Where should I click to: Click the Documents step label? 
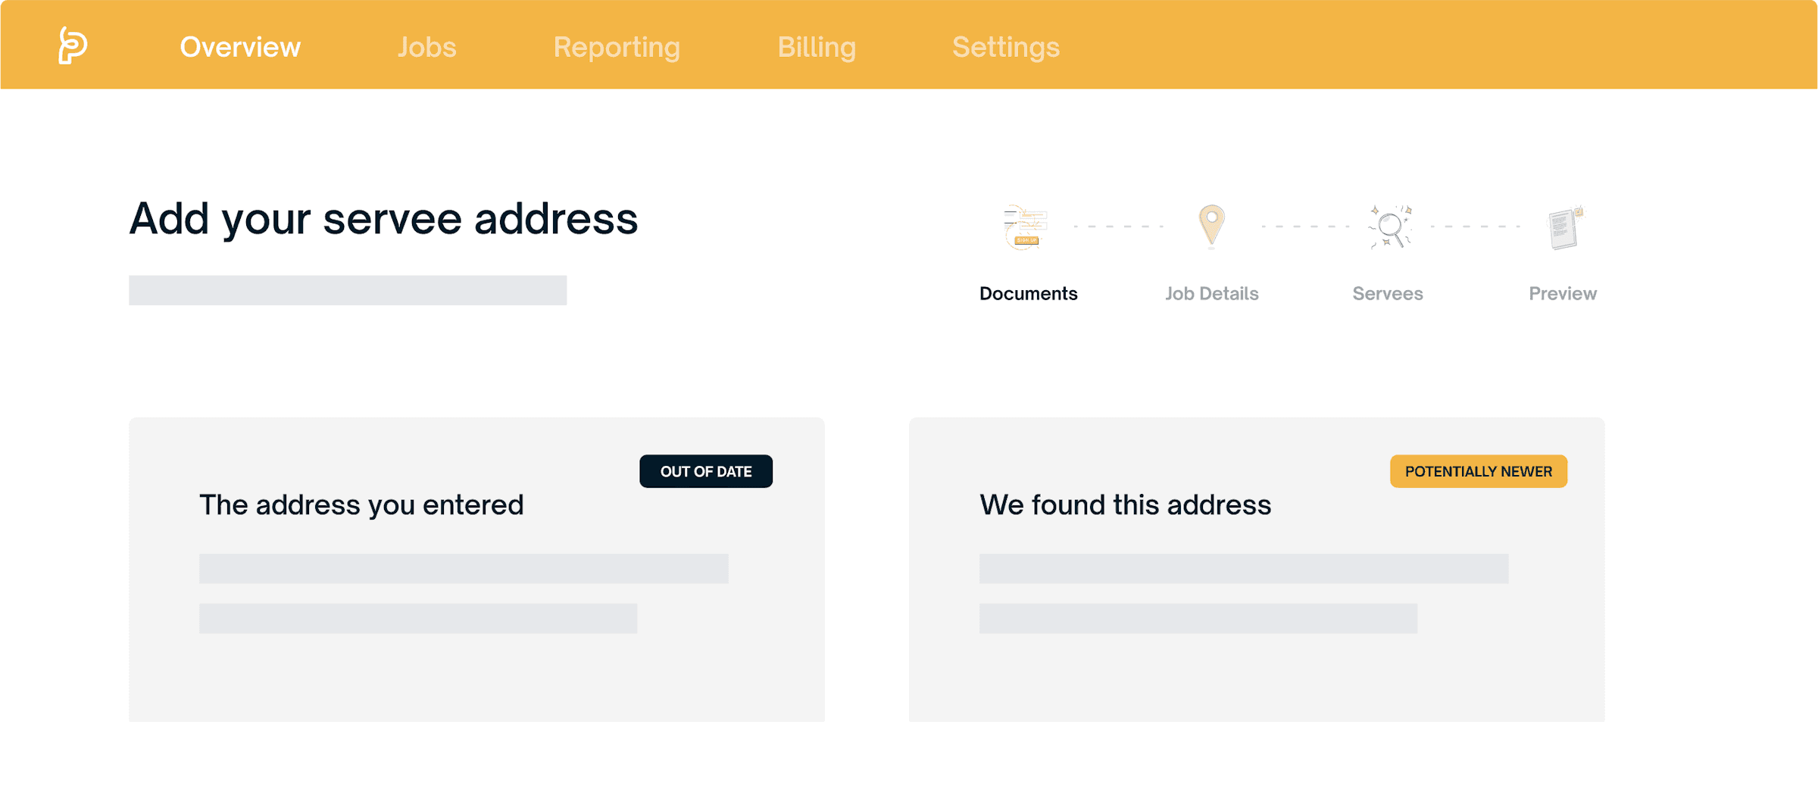pyautogui.click(x=1028, y=293)
